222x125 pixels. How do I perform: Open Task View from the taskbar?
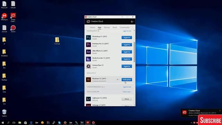pyautogui.click(x=14, y=123)
